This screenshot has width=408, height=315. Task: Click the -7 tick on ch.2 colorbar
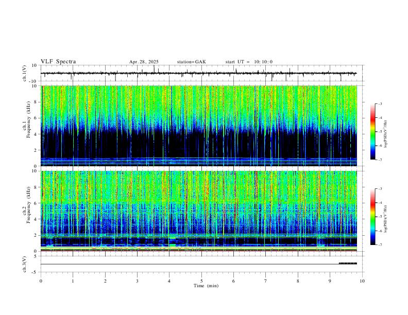coord(380,244)
